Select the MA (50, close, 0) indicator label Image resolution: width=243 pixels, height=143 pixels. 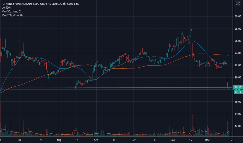point(11,11)
